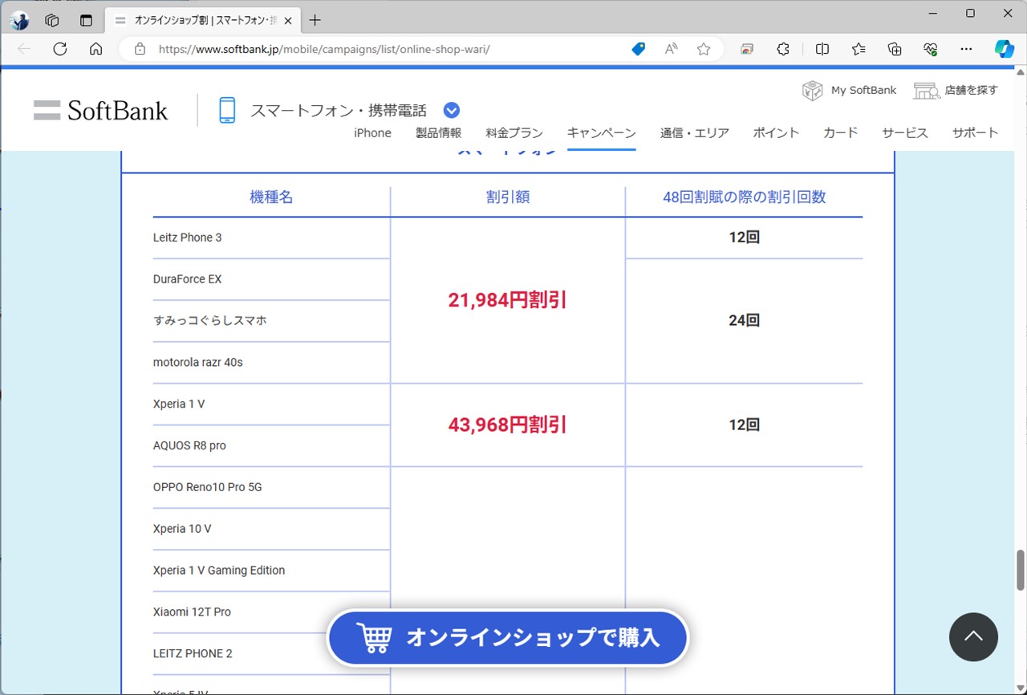Image resolution: width=1027 pixels, height=695 pixels.
Task: Toggle split screen view
Action: point(822,49)
